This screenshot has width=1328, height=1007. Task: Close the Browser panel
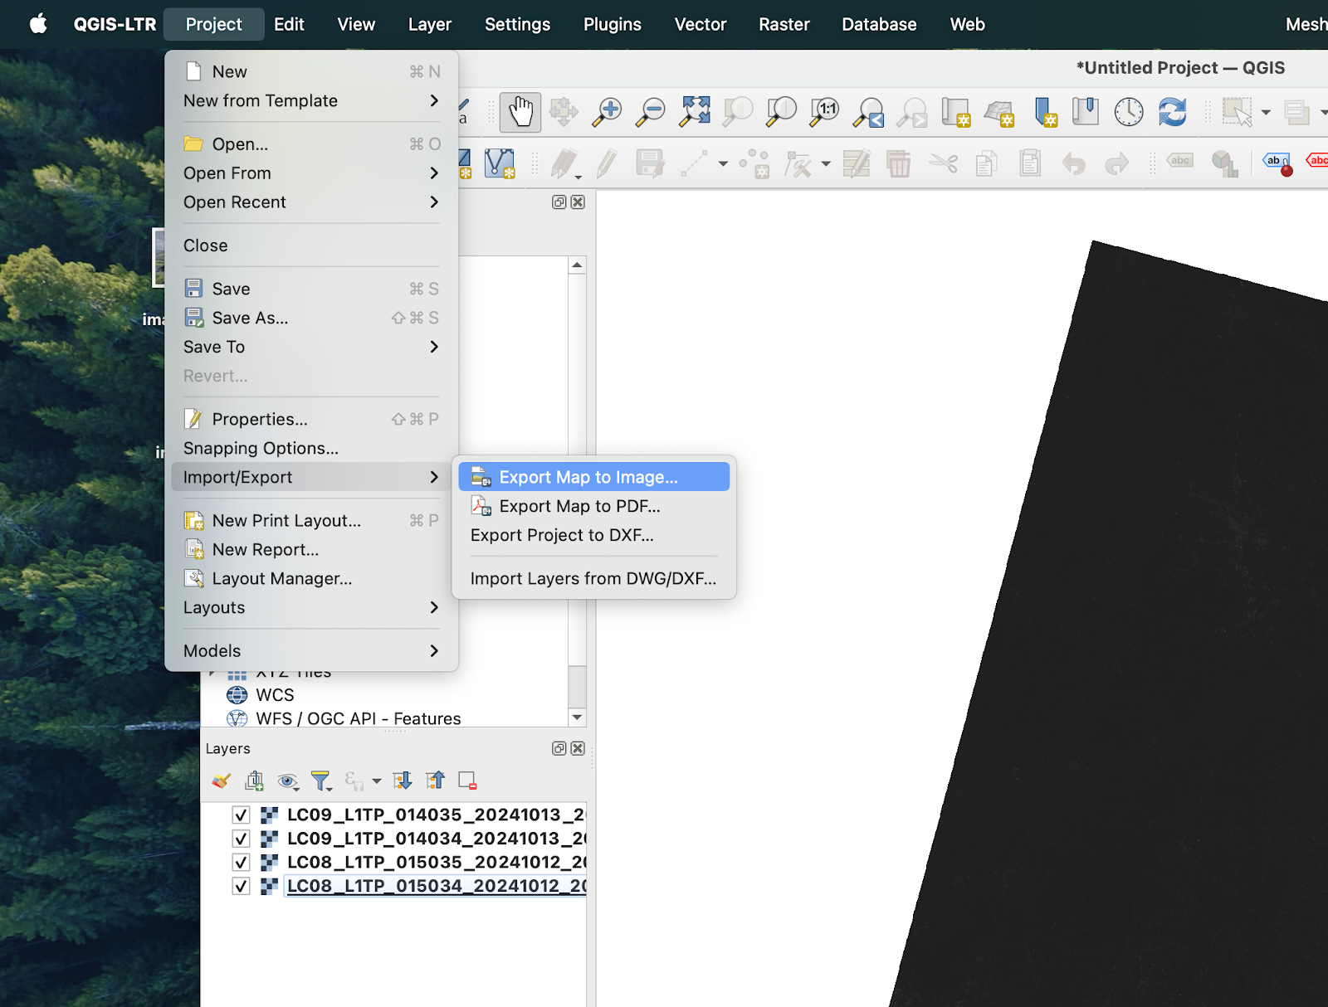click(x=578, y=202)
